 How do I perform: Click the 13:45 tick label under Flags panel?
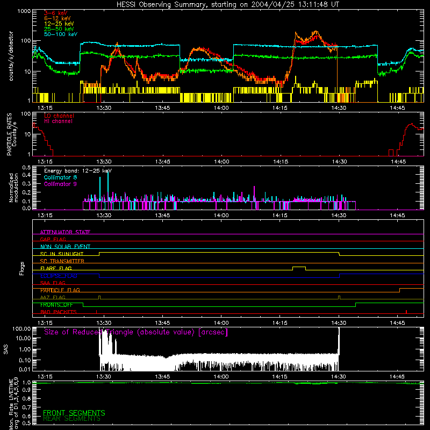(x=162, y=323)
